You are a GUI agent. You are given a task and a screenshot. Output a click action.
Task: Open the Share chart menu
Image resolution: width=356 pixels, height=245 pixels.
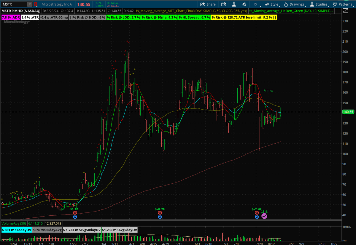coord(208,4)
